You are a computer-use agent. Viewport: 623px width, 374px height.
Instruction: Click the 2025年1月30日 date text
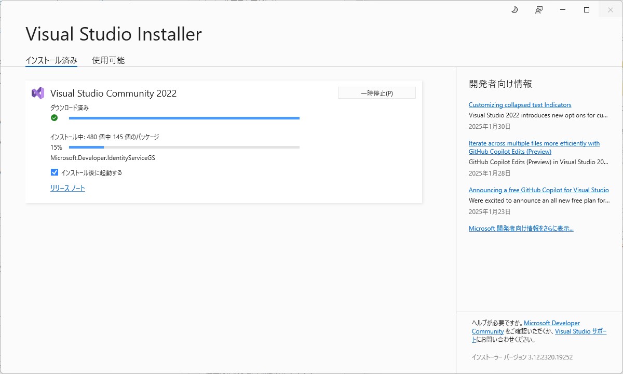[490, 127]
